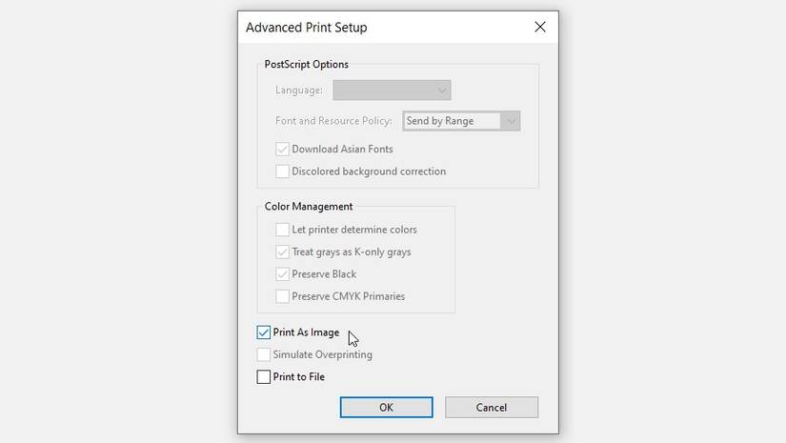Screen dimensions: 786x443
Task: Enable Preserve CMYK Primaries
Action: point(283,296)
